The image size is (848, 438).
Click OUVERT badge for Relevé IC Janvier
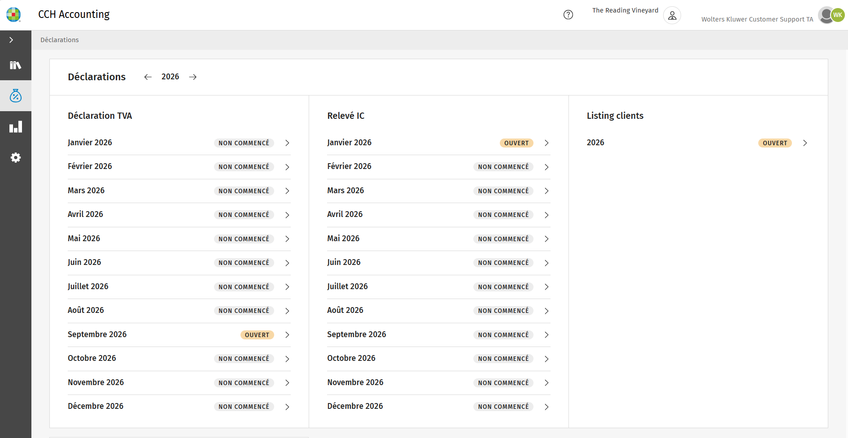516,143
